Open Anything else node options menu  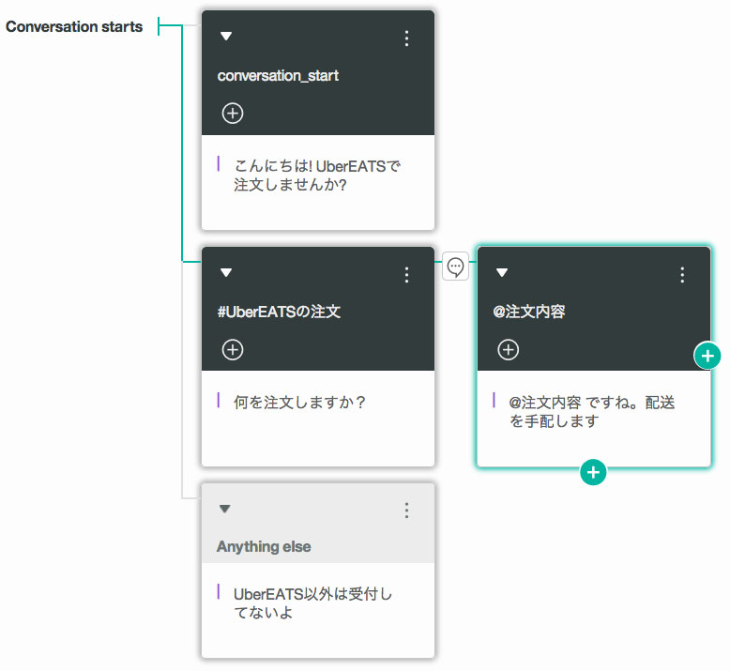pyautogui.click(x=407, y=511)
